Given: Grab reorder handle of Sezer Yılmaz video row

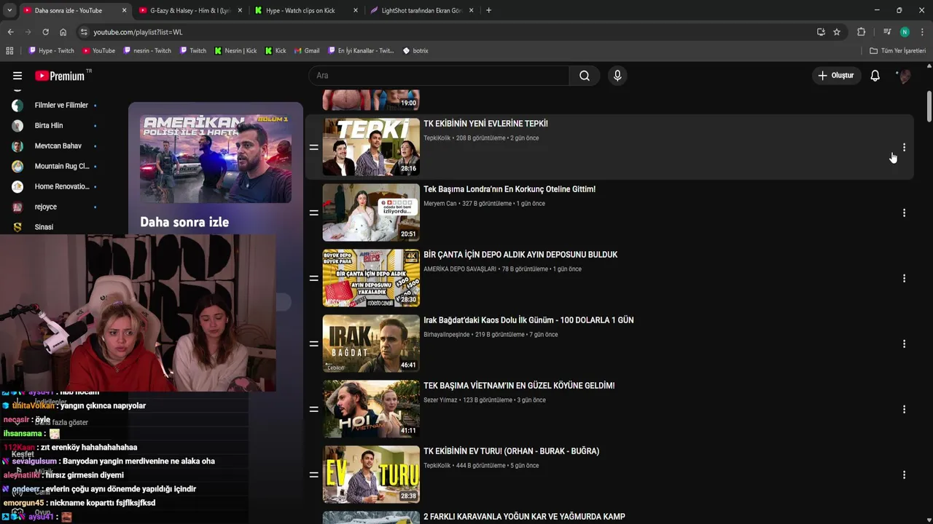Looking at the screenshot, I should point(313,409).
